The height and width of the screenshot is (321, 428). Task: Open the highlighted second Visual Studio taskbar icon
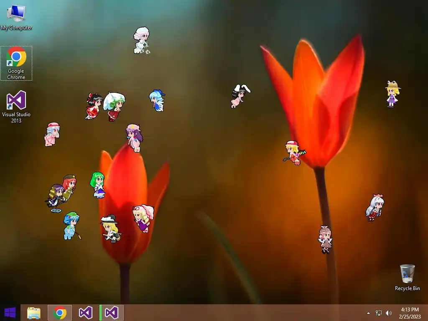tap(111, 313)
